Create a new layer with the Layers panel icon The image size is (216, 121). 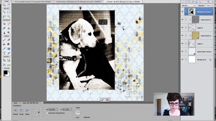pyautogui.click(x=182, y=2)
